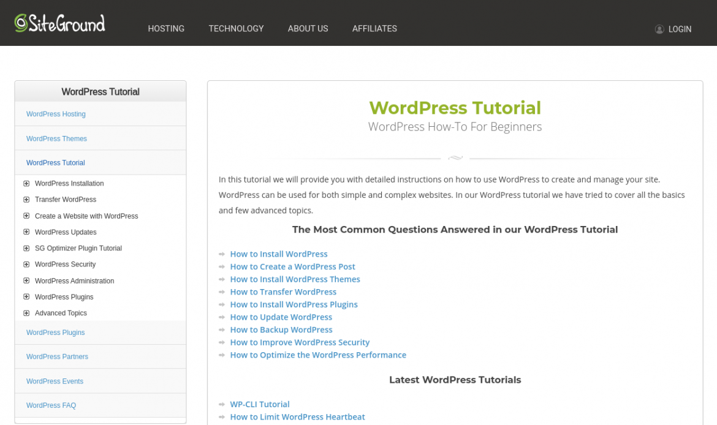Open the WordPress Installation tree item text
Viewport: 717px width, 425px height.
click(x=69, y=183)
